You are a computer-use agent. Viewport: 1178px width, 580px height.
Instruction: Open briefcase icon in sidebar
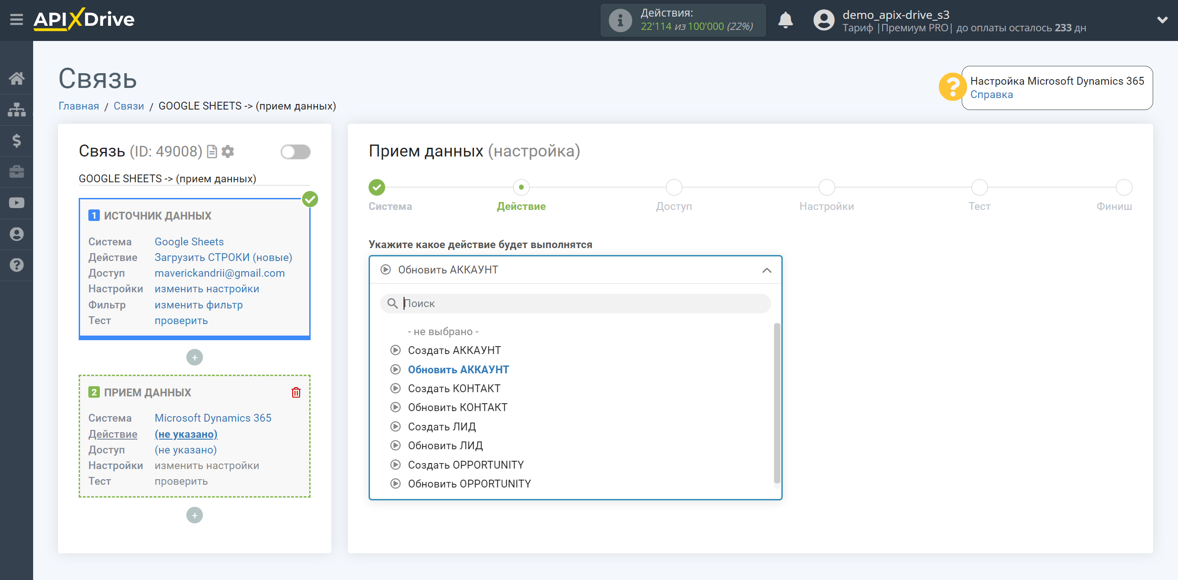click(17, 172)
